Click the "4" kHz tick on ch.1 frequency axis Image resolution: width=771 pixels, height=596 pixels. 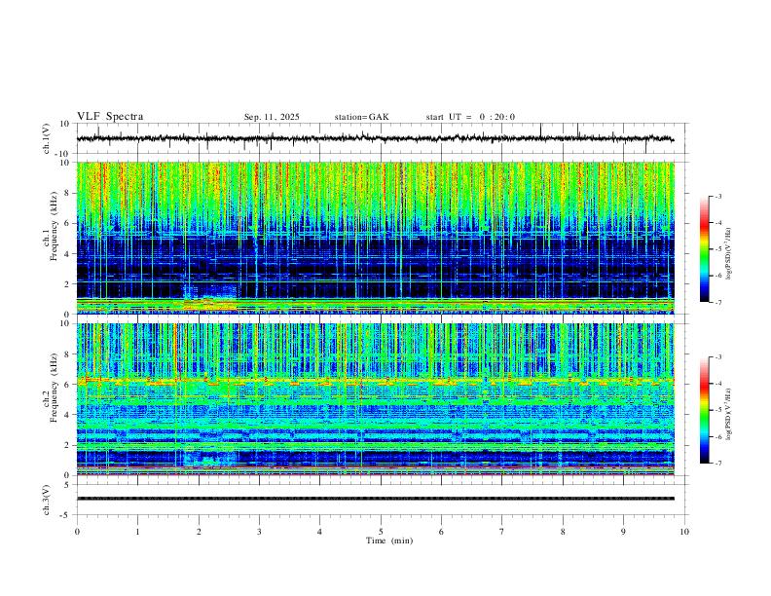point(68,254)
